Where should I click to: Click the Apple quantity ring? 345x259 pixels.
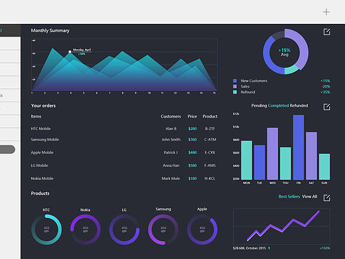202,230
